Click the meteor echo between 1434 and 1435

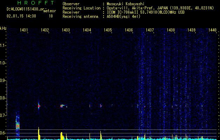tap(101, 106)
